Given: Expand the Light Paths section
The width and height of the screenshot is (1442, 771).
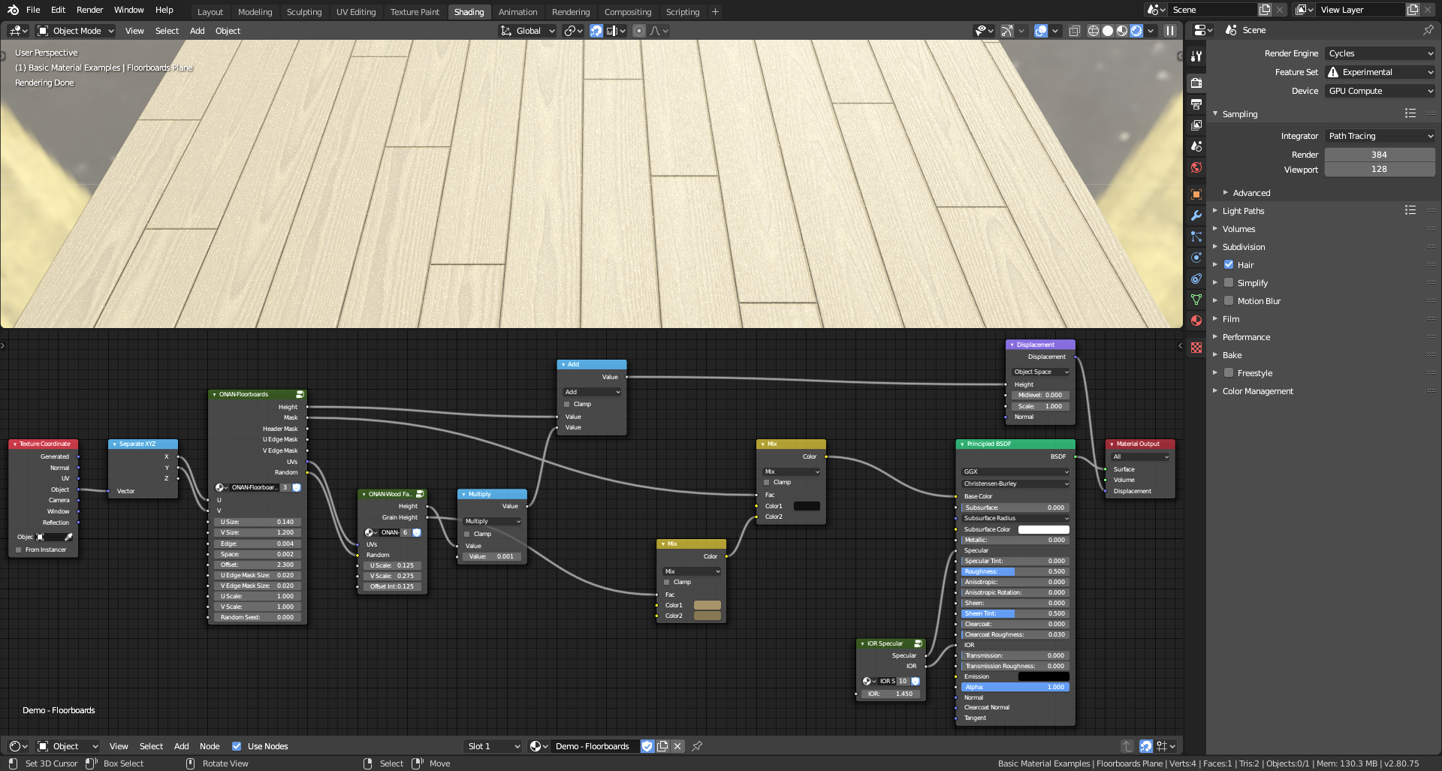Looking at the screenshot, I should 1242,211.
